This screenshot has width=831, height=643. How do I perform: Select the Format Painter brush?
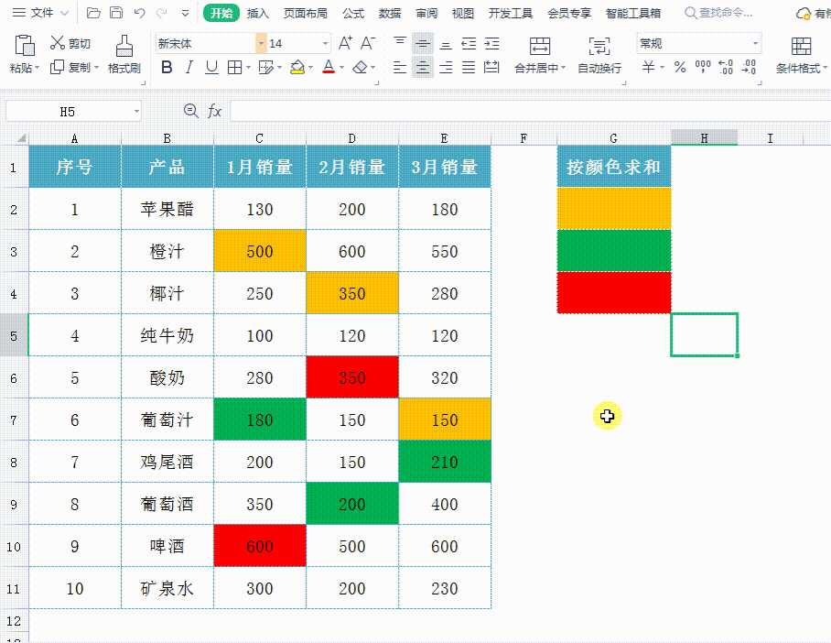[x=124, y=46]
